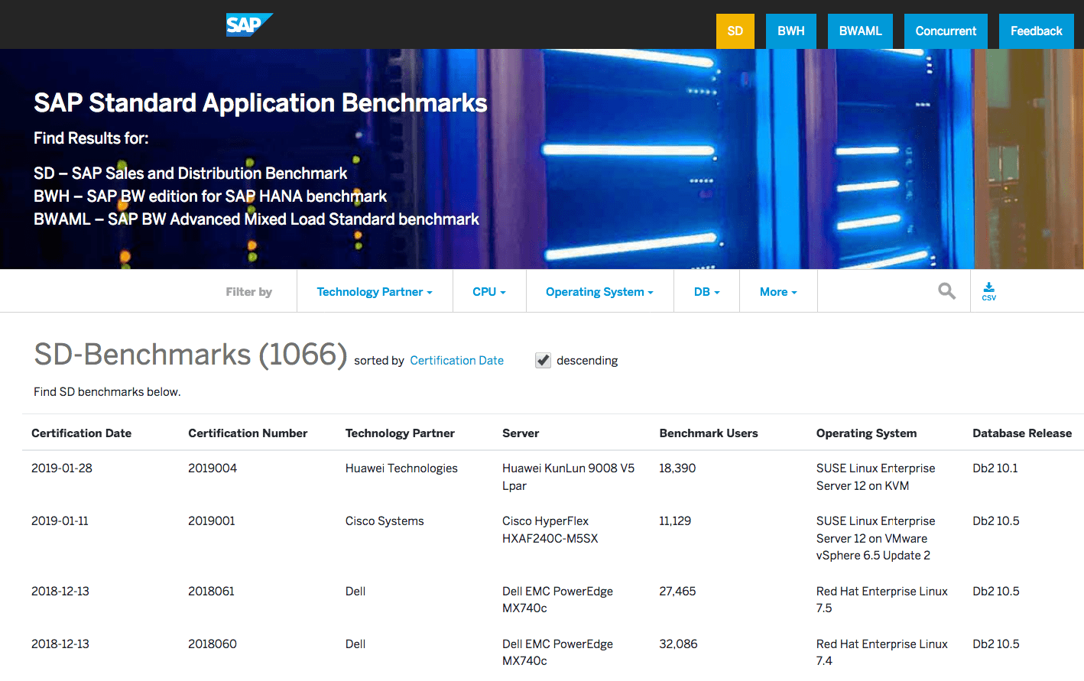Screen dimensions: 1084x681
Task: Click Red Hat Enterprise Linux 7.5 cell
Action: 882,600
